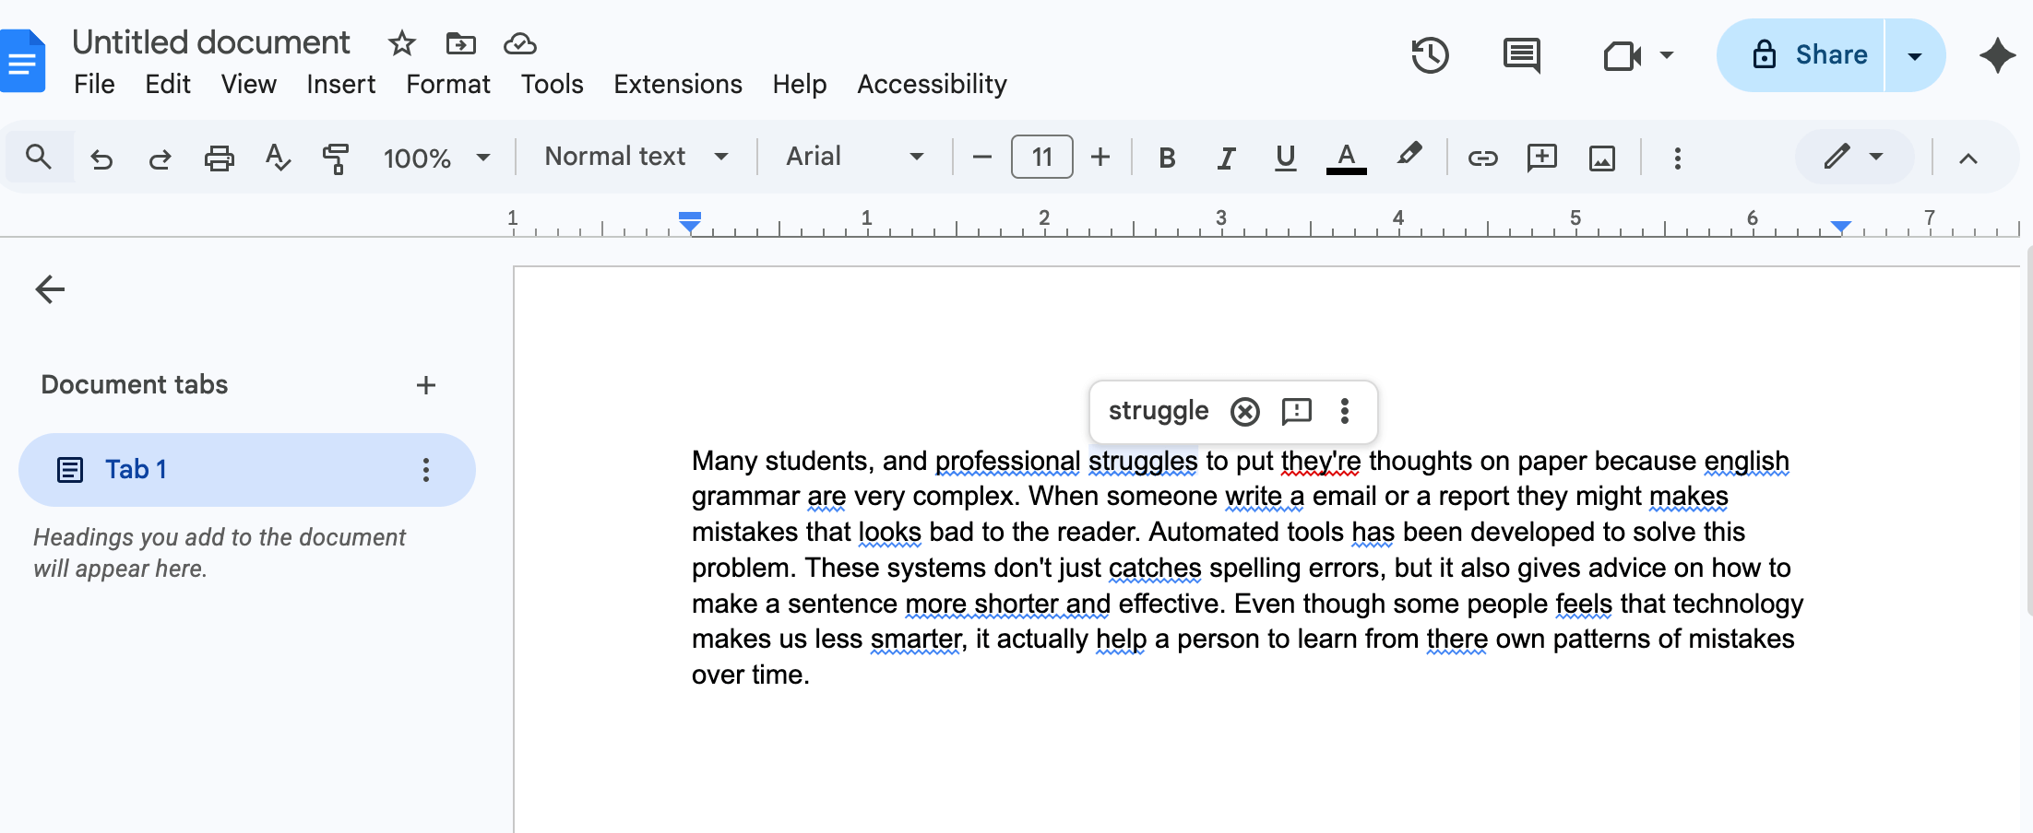Activate the paint format tool

(336, 158)
